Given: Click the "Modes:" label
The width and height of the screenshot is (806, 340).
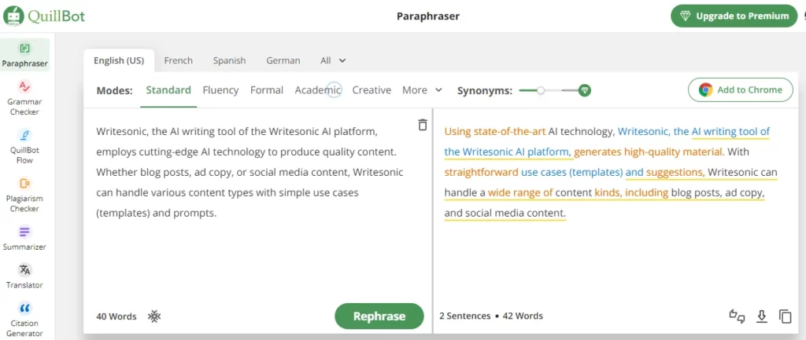Looking at the screenshot, I should 115,91.
